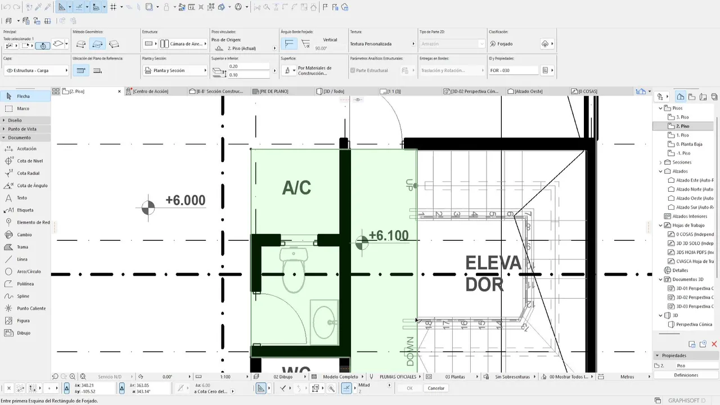Choose the Texto tool

tap(25, 198)
